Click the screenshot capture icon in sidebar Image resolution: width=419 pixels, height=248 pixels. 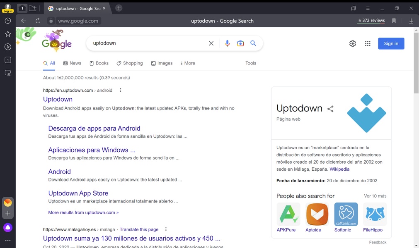[7, 73]
